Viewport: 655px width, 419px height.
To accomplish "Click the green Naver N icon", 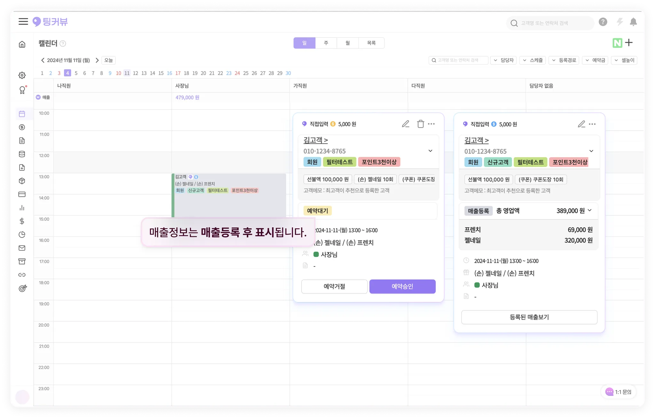I will (x=617, y=43).
